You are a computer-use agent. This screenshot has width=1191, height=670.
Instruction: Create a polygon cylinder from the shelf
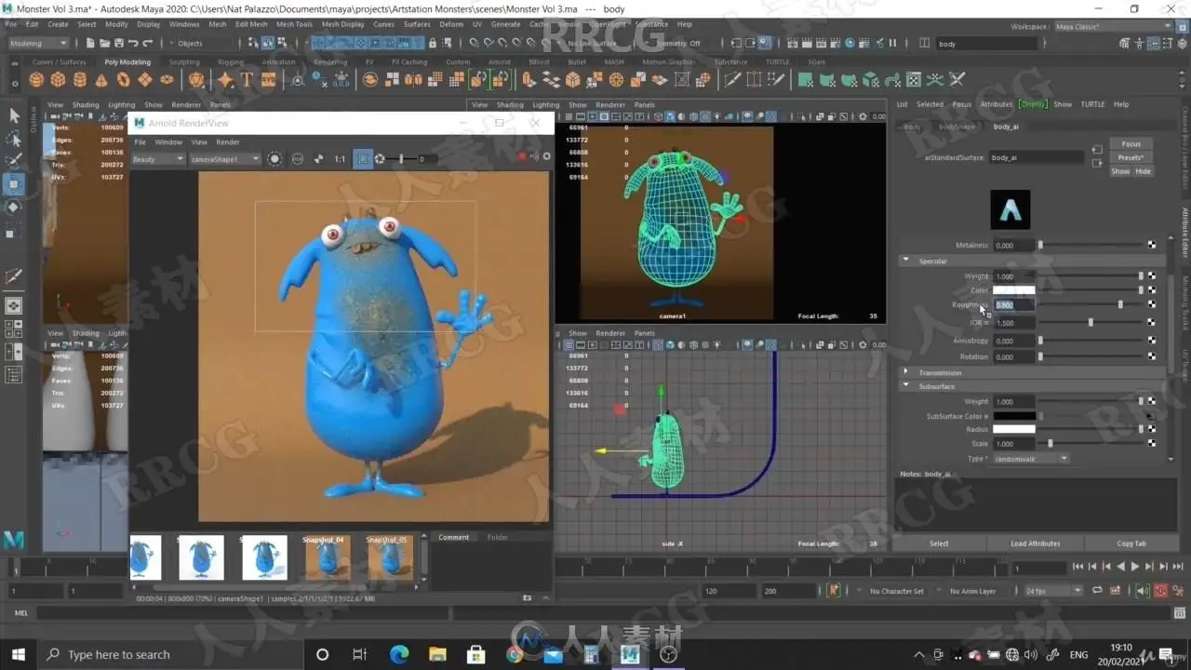click(80, 80)
